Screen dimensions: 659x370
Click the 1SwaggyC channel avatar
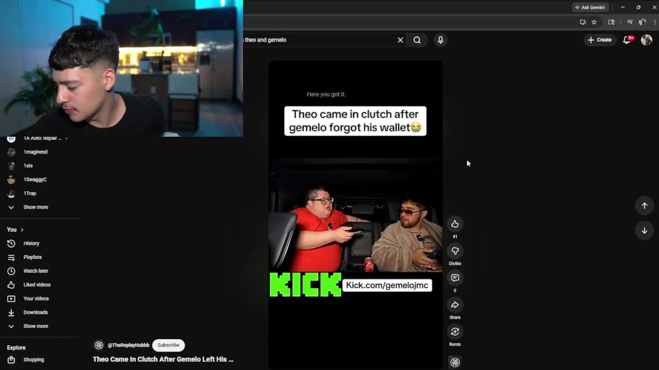pyautogui.click(x=11, y=179)
